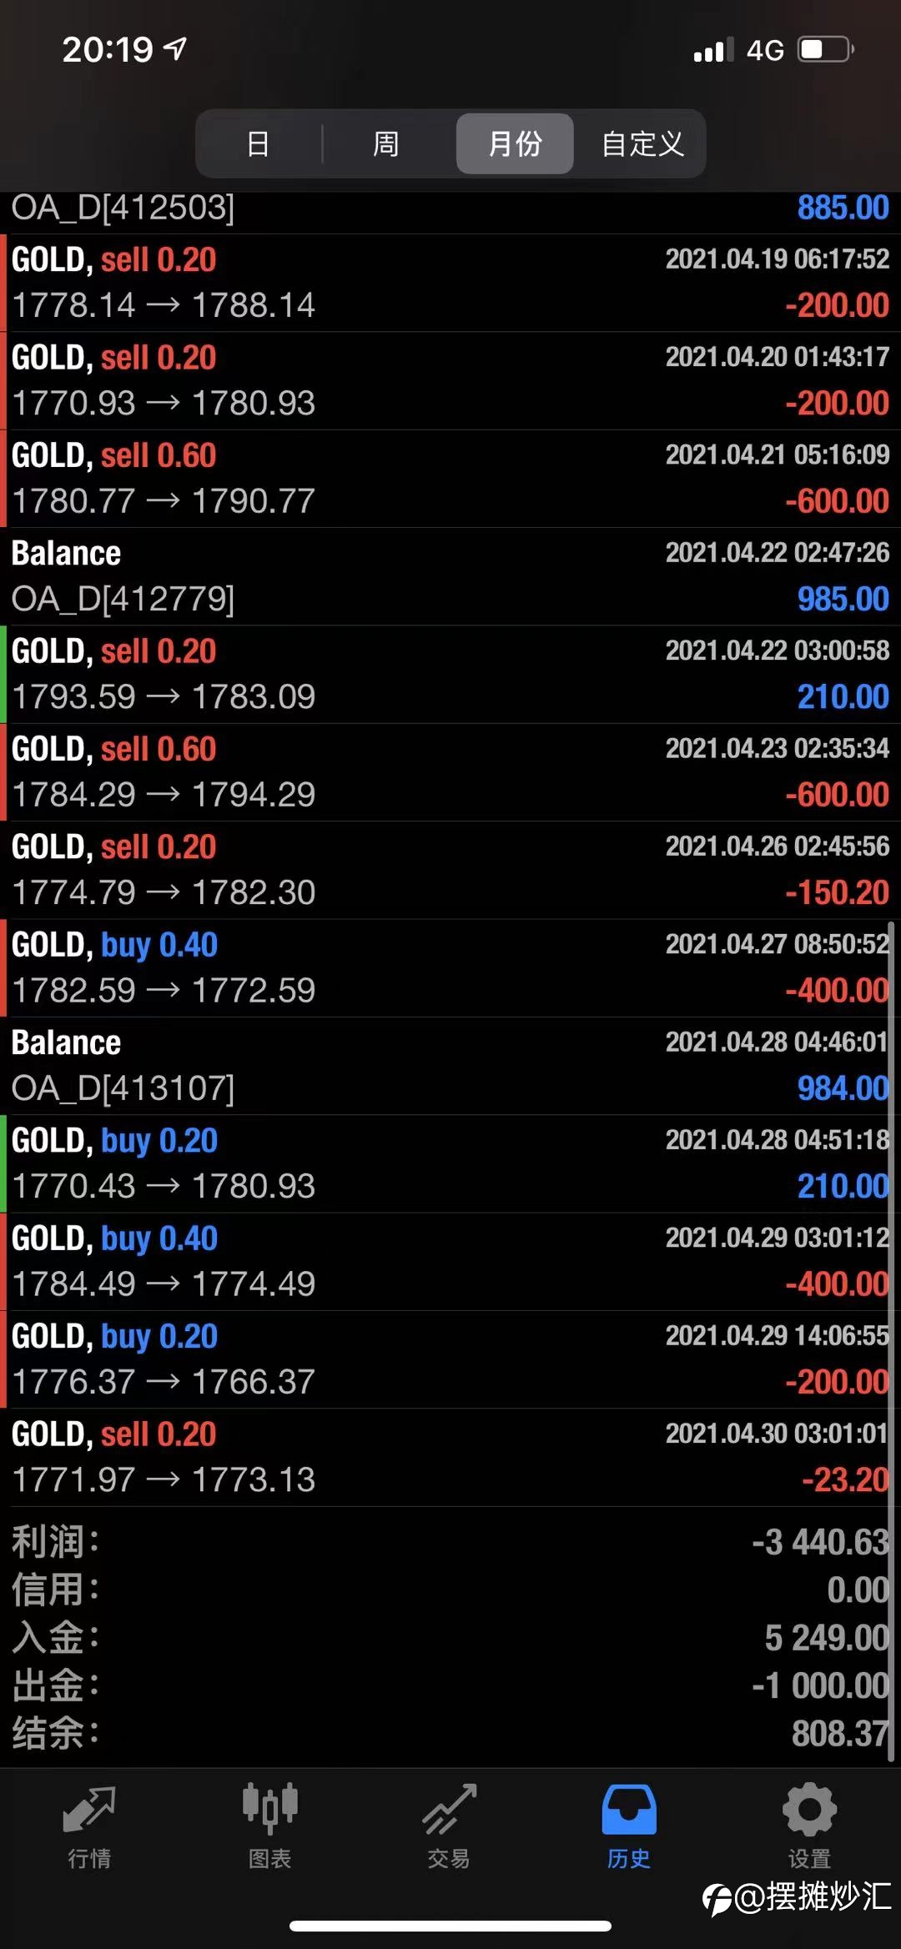The height and width of the screenshot is (1949, 901).
Task: Switch to the 日 (Day) period tab
Action: [x=259, y=143]
